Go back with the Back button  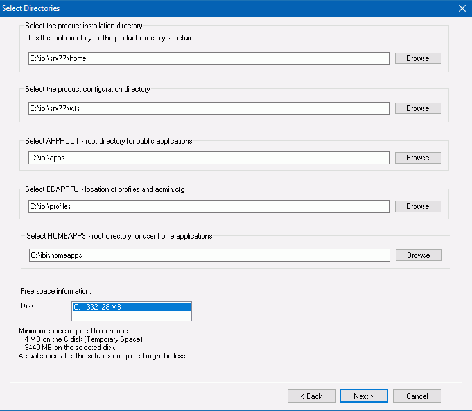[x=311, y=396]
